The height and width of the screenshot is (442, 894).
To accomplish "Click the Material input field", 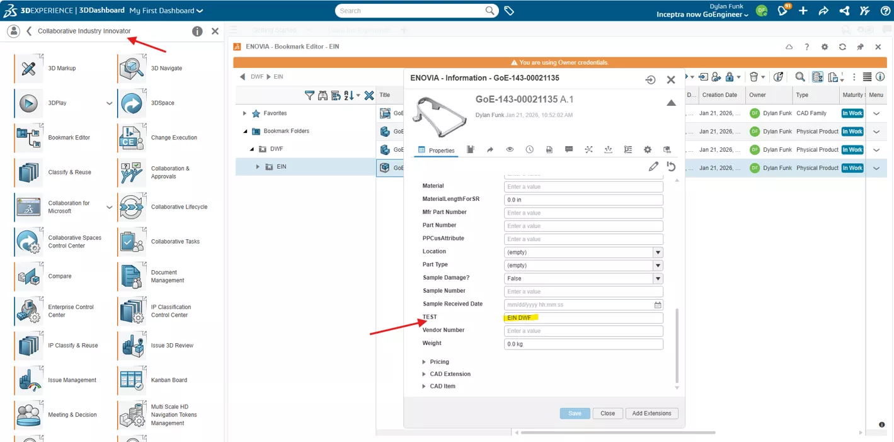I will point(583,186).
